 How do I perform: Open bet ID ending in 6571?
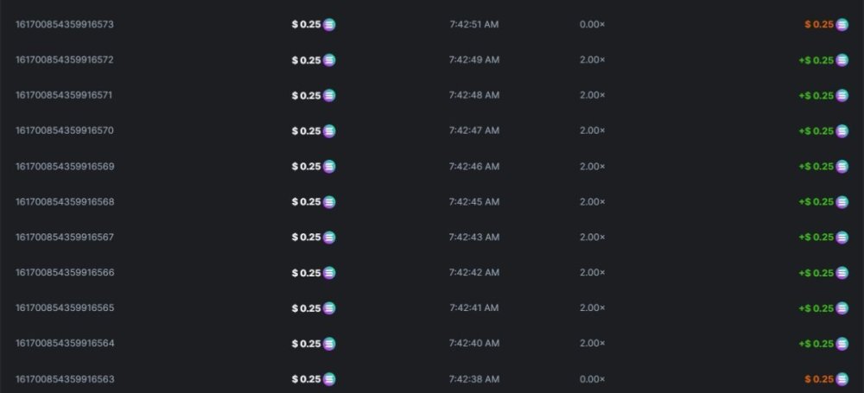65,95
